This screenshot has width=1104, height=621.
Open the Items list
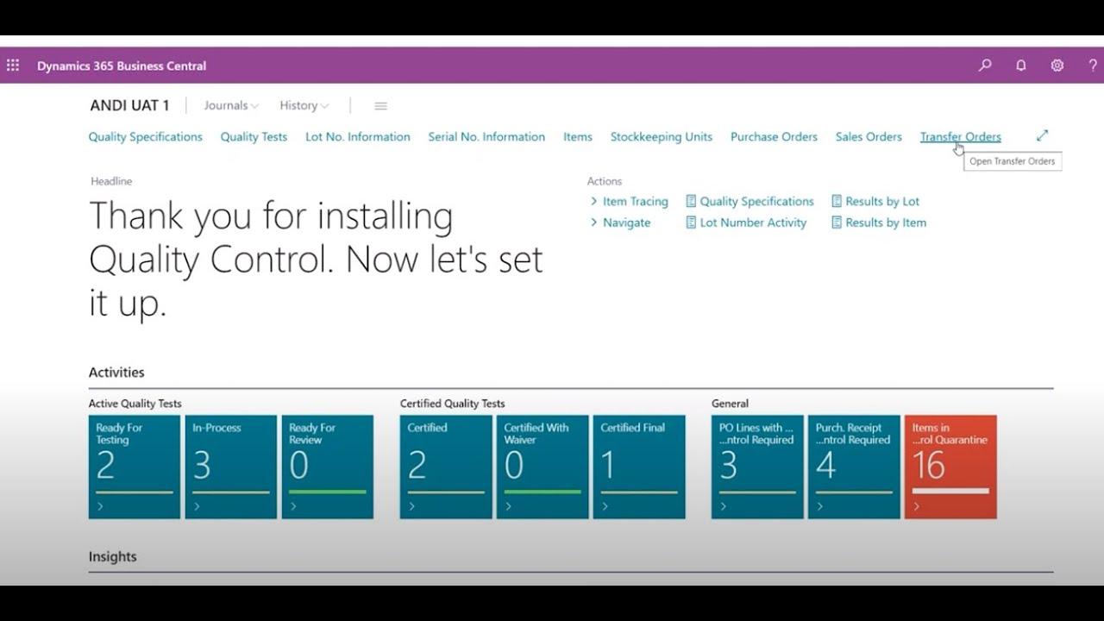[x=578, y=136]
